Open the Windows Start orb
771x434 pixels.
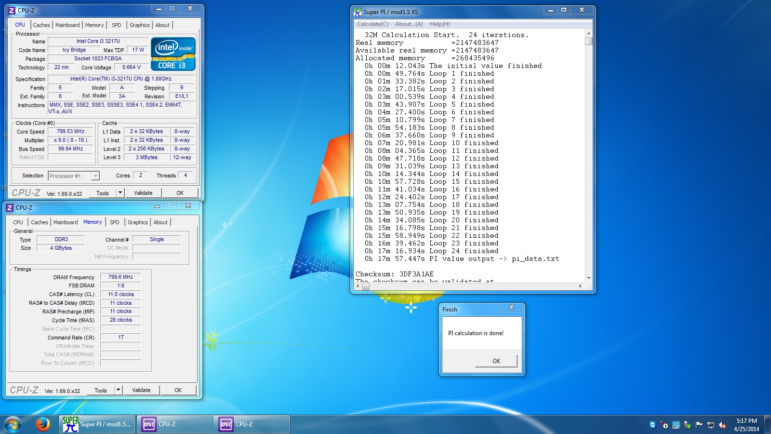click(x=13, y=424)
